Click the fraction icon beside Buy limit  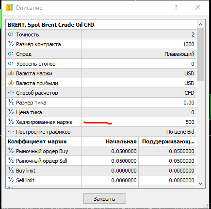[x=11, y=170]
